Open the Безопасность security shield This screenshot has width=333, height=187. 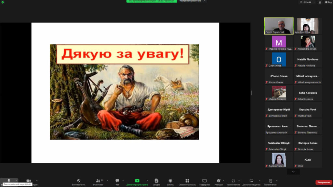(79, 181)
